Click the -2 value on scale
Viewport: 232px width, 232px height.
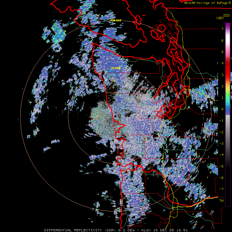[221, 132]
